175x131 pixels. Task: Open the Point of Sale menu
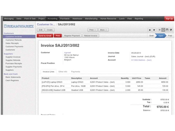[30, 19]
